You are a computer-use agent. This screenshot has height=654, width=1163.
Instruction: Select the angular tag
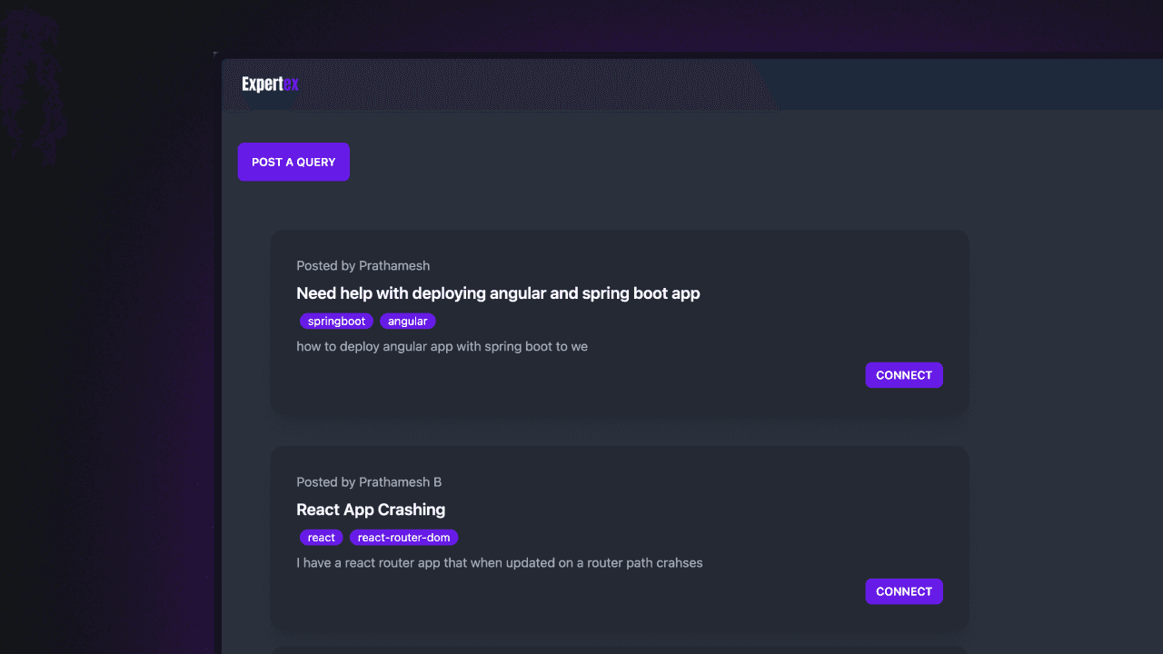408,322
